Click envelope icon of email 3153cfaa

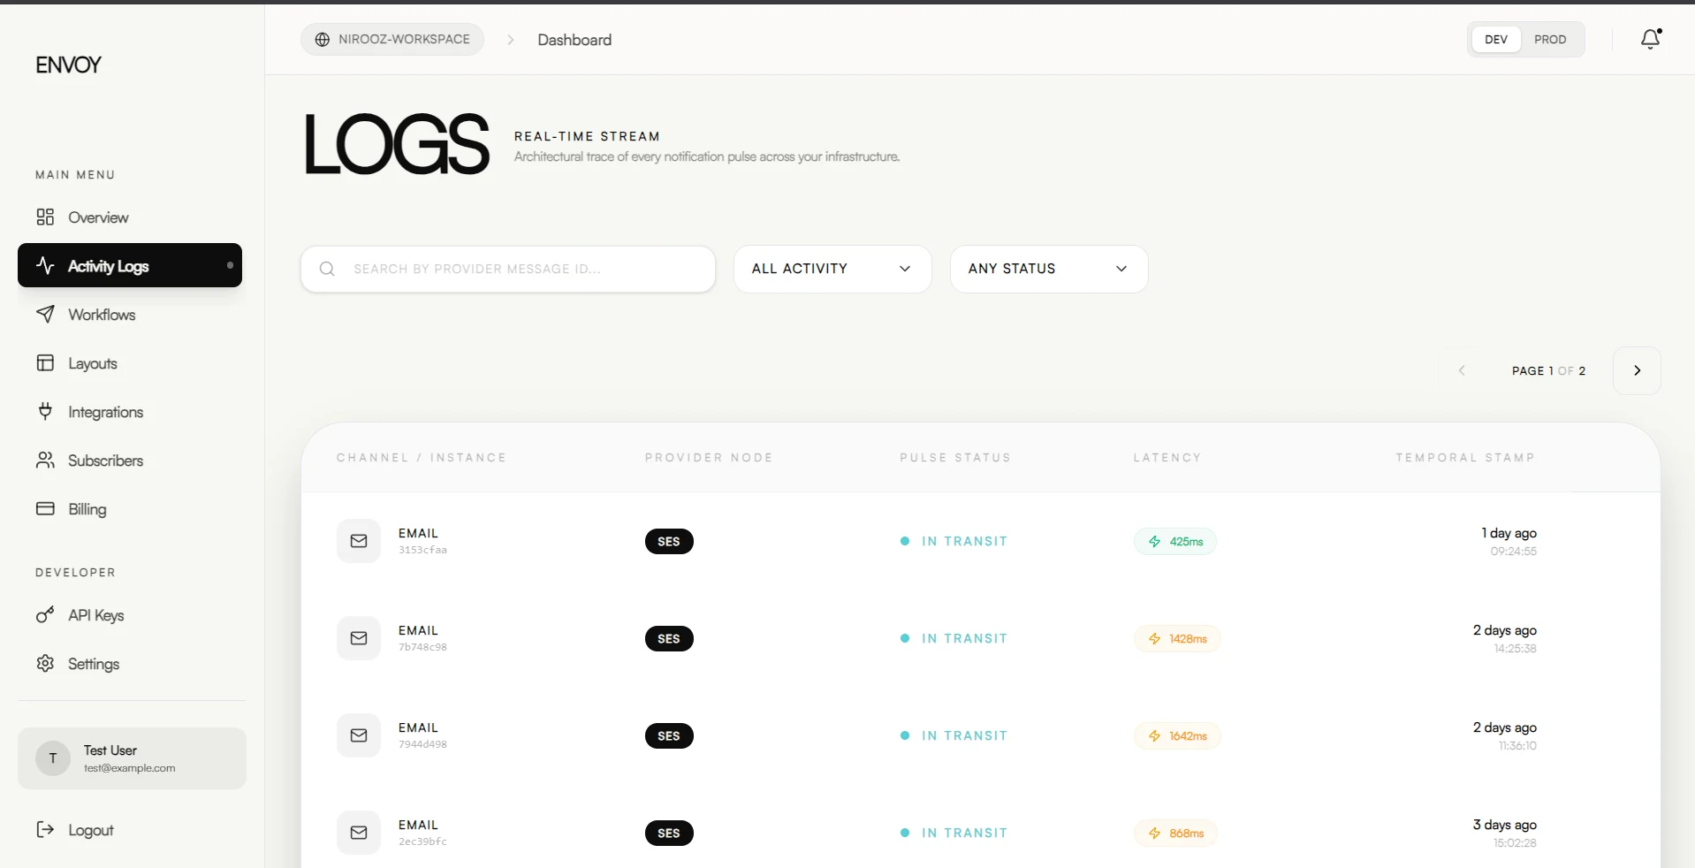click(x=359, y=541)
